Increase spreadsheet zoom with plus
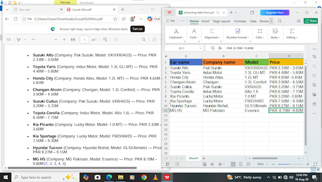Viewport: 322px width, 182px height. (307, 164)
